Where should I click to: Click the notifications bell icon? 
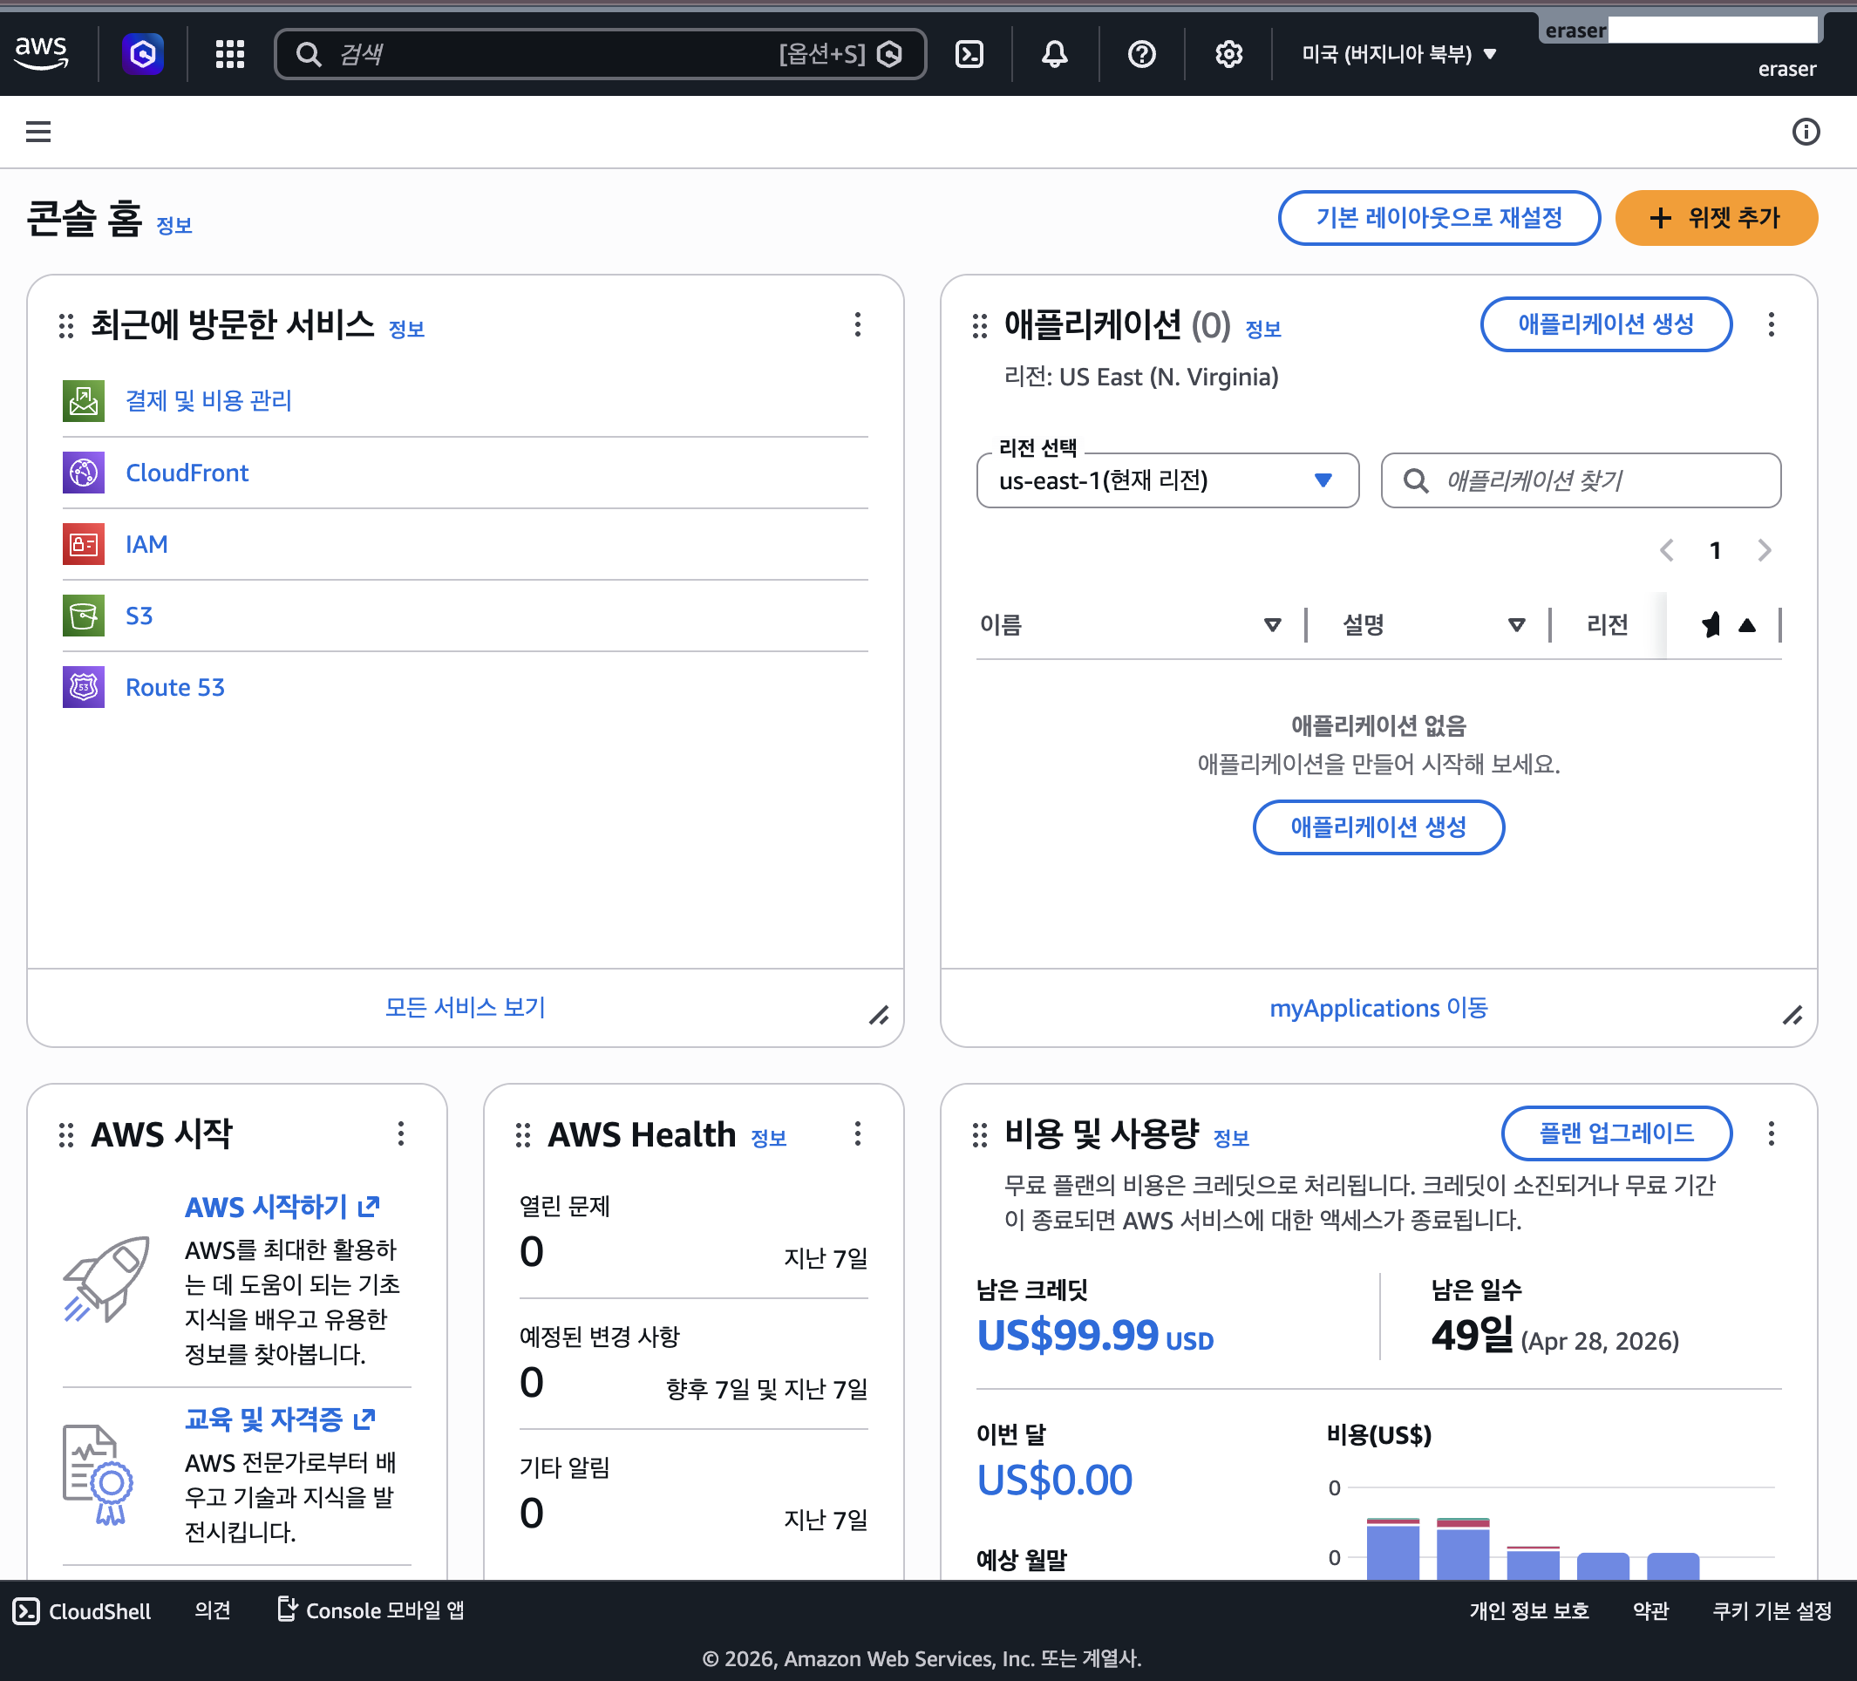(x=1055, y=54)
